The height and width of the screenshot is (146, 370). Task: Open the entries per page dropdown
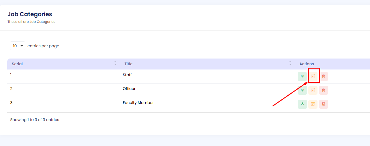(x=17, y=46)
